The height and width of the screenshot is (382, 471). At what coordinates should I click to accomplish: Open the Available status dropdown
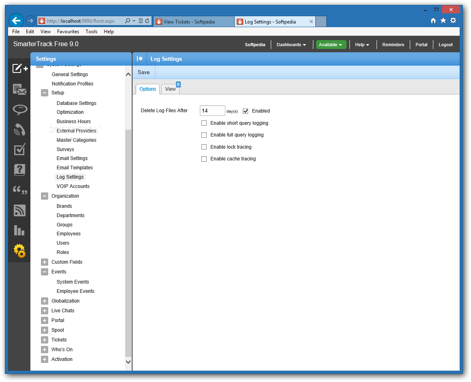331,45
